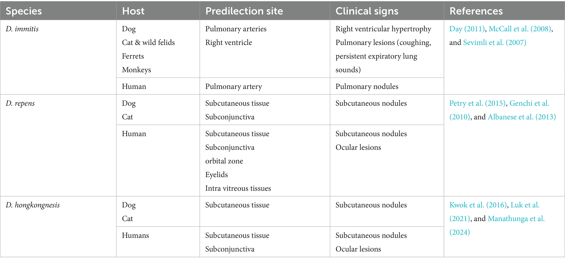
Task: Select the Host column header
Action: [x=133, y=11]
